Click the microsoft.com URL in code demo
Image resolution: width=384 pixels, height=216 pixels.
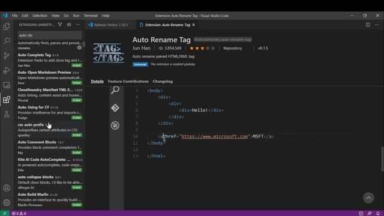click(x=215, y=136)
